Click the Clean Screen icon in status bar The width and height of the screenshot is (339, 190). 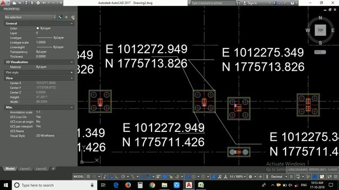click(x=329, y=177)
